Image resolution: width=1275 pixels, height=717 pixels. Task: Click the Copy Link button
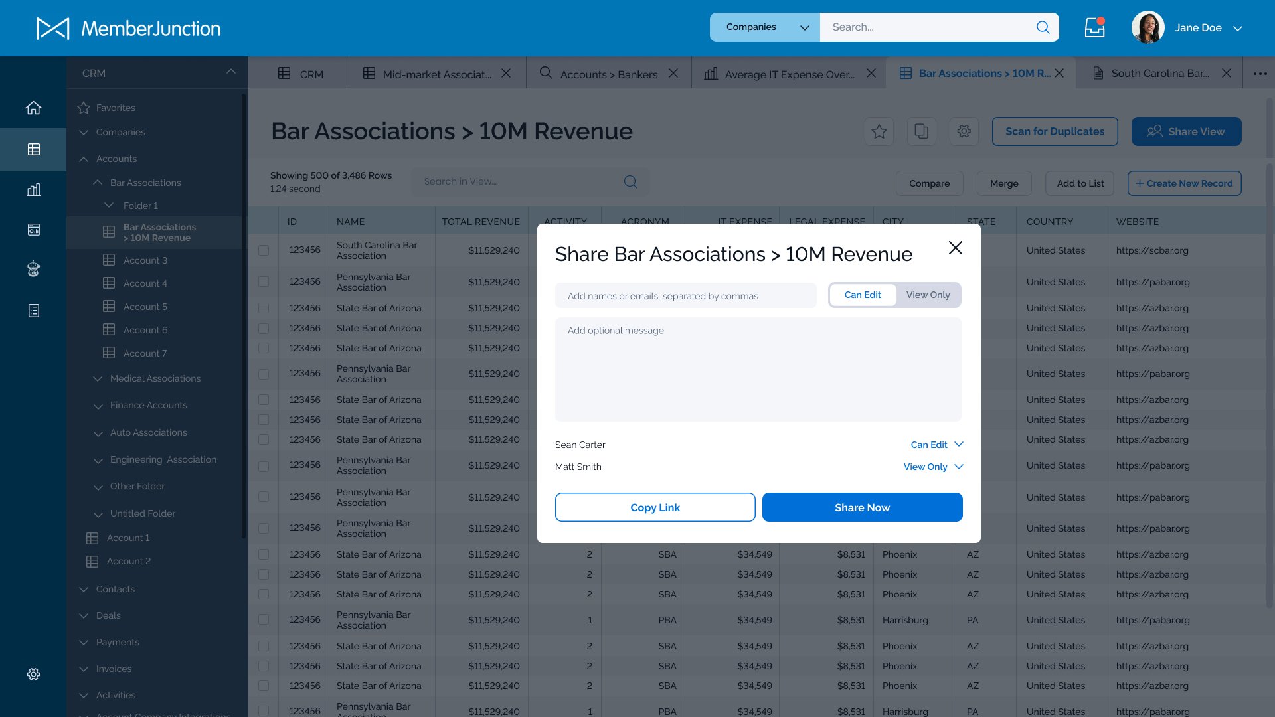point(655,507)
